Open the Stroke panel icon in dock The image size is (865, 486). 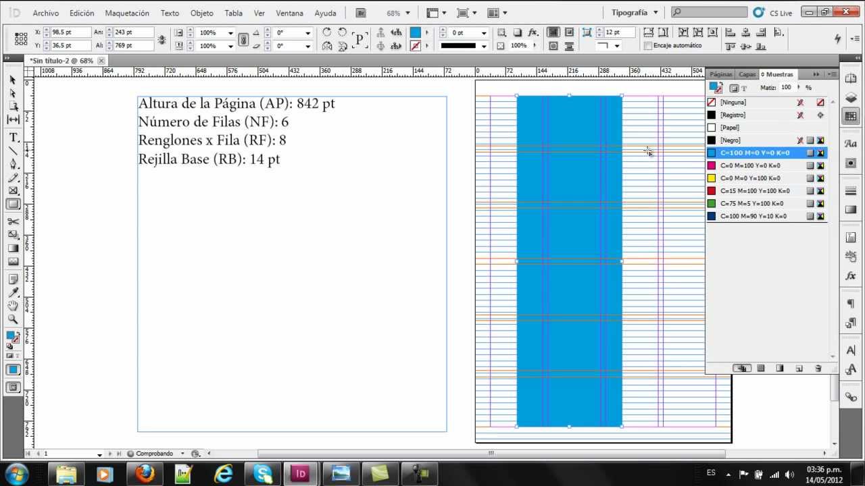click(851, 191)
